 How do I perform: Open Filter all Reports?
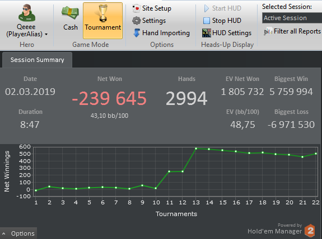[x=292, y=31]
